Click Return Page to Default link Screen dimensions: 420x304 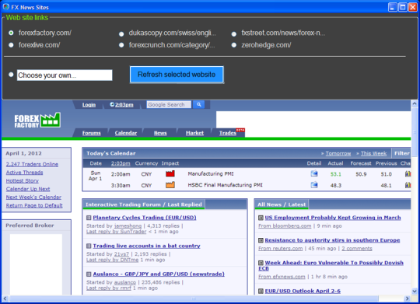pos(34,205)
